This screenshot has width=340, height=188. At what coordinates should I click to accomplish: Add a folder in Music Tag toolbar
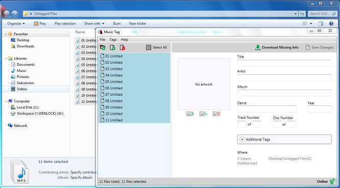103,47
